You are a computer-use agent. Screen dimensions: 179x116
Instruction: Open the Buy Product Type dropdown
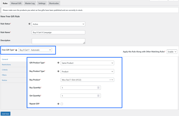coord(87,71)
